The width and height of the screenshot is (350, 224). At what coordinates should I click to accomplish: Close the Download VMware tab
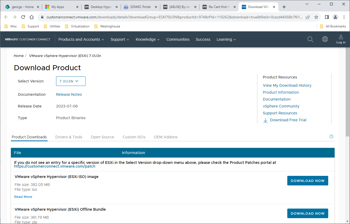(x=274, y=7)
